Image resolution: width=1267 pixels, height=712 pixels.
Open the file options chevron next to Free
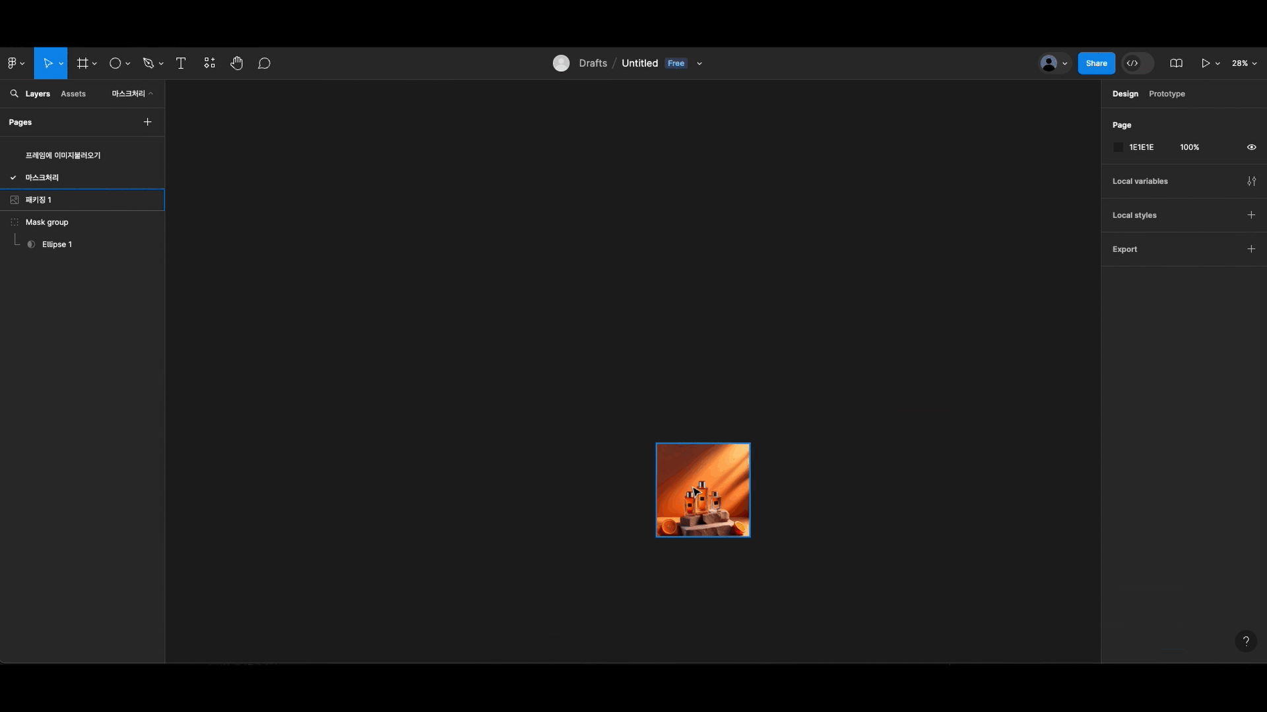[699, 64]
